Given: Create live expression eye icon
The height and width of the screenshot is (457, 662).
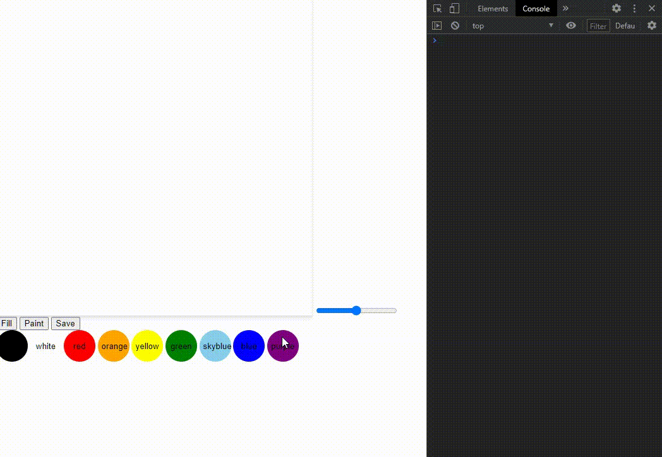Looking at the screenshot, I should (x=571, y=26).
